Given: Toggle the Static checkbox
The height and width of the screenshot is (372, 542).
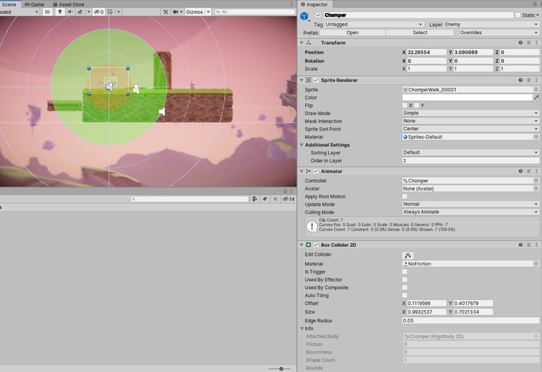Looking at the screenshot, I should coord(518,15).
